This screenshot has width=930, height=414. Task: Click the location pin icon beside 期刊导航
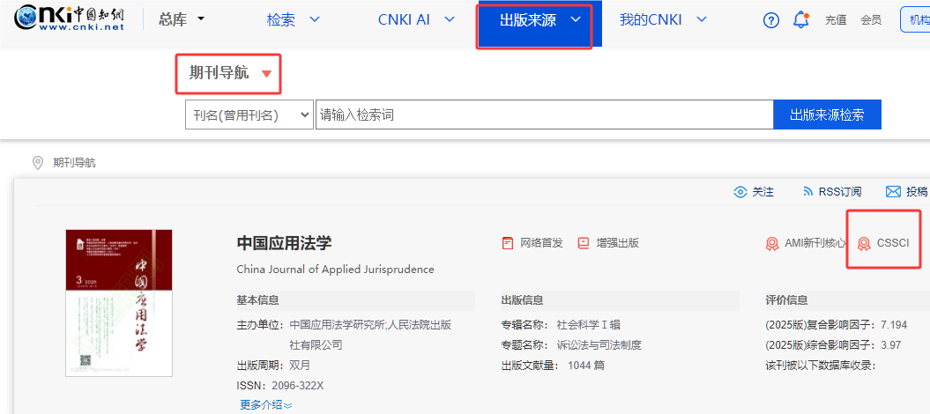tap(38, 163)
